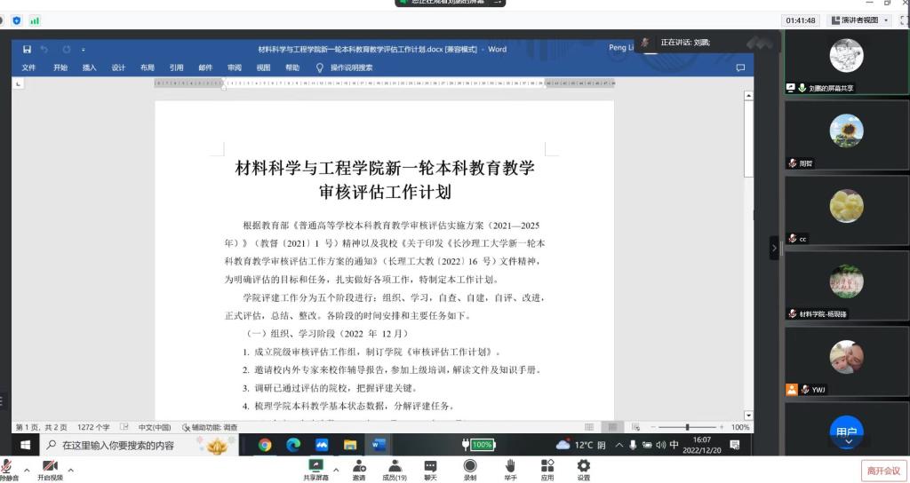This screenshot has width=910, height=483.
Task: Expand the share screen options arrow
Action: tap(336, 470)
